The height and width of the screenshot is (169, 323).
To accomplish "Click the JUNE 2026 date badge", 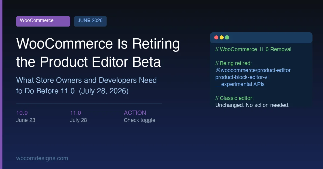I will [x=90, y=21].
